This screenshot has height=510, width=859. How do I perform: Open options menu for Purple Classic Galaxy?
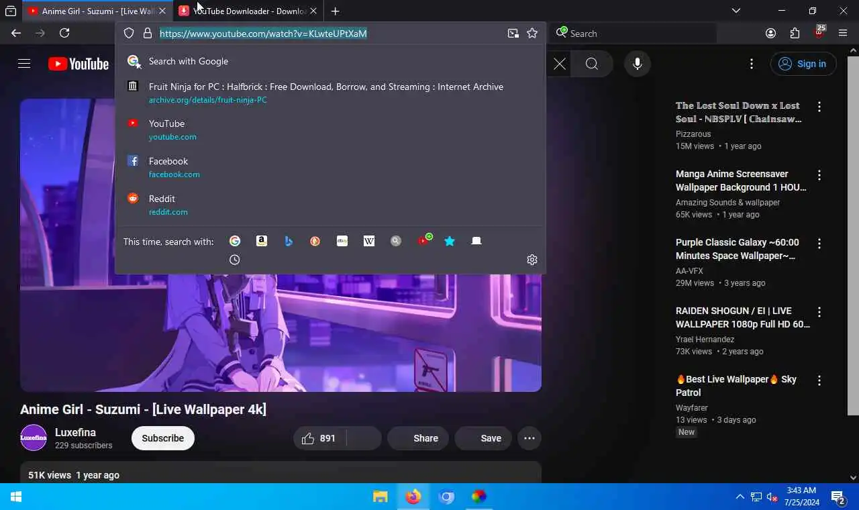[x=819, y=244]
